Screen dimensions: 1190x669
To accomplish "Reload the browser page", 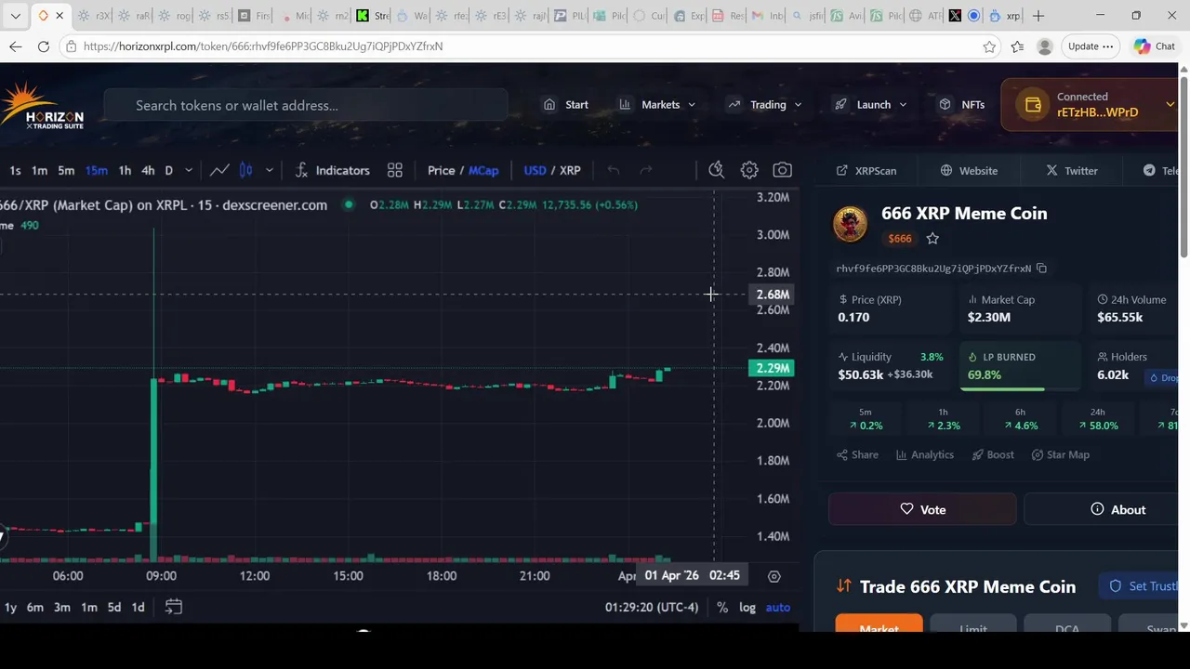I will coord(44,46).
